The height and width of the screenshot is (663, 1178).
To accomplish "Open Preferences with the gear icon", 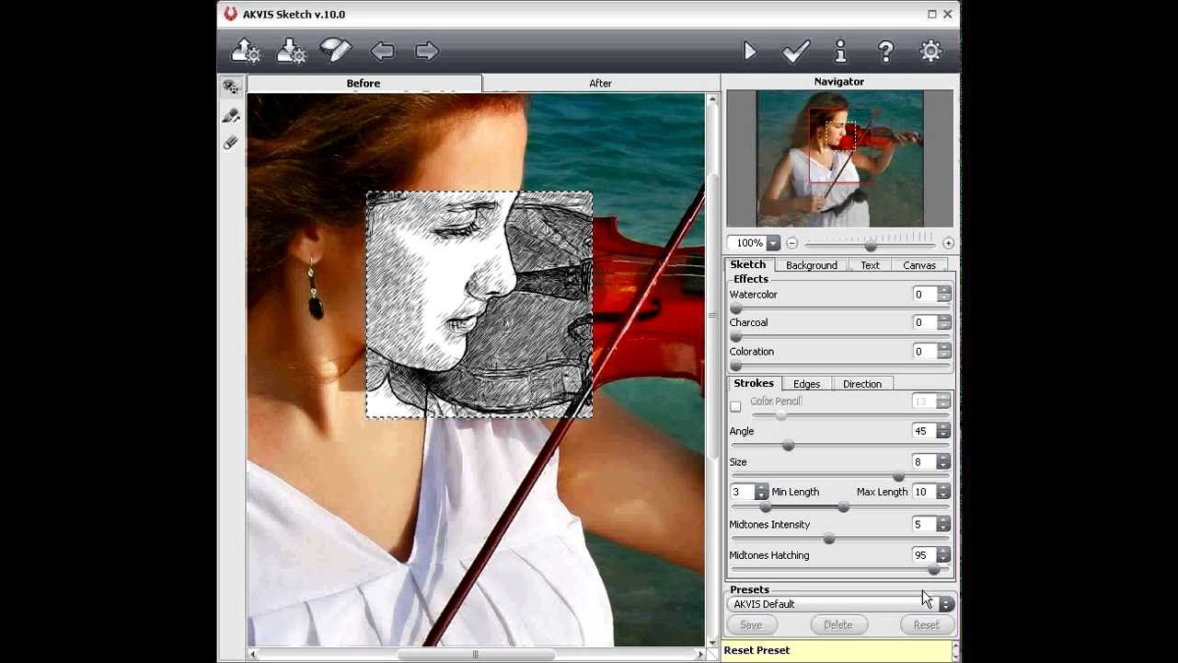I will point(931,51).
